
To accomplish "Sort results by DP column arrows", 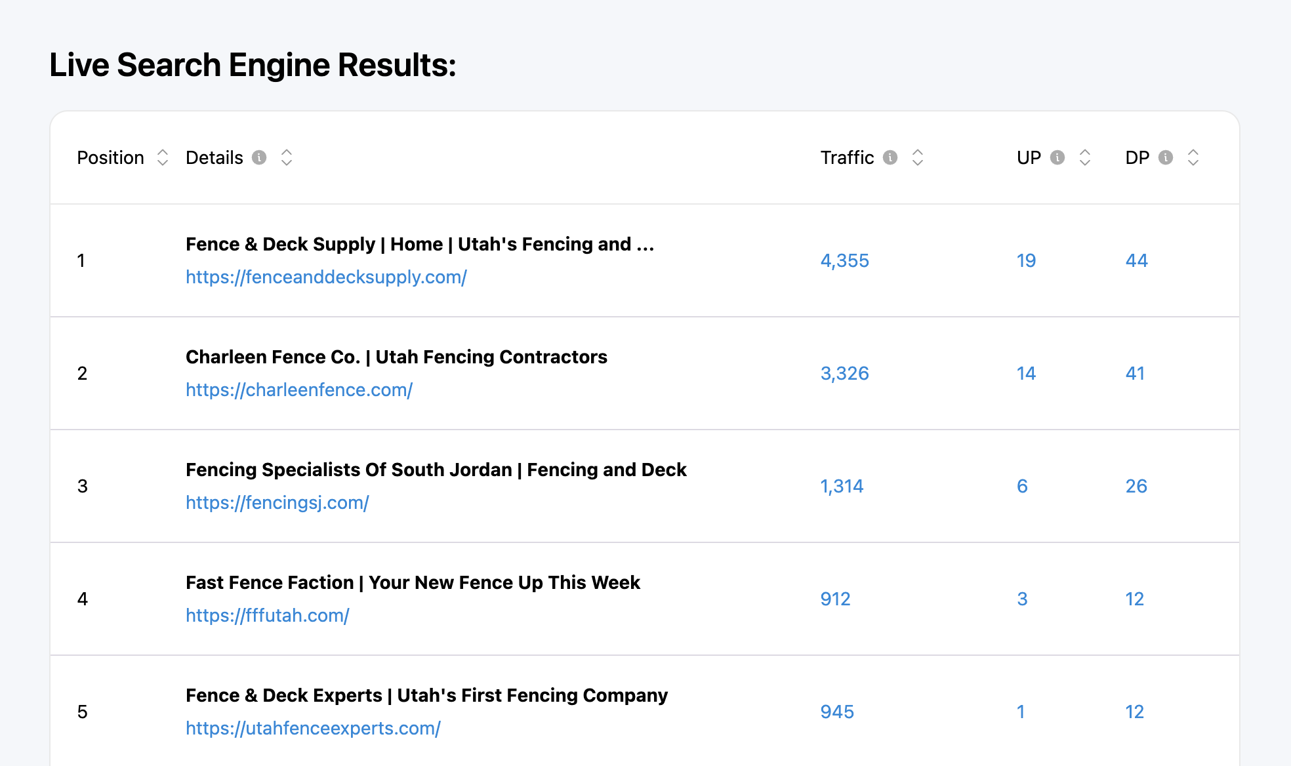I will tap(1193, 157).
